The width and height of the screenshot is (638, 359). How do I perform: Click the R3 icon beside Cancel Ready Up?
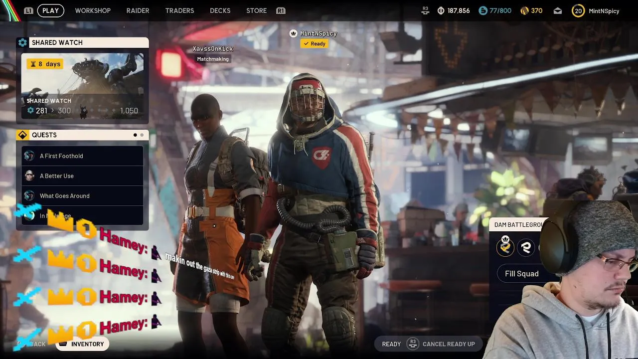click(x=412, y=344)
